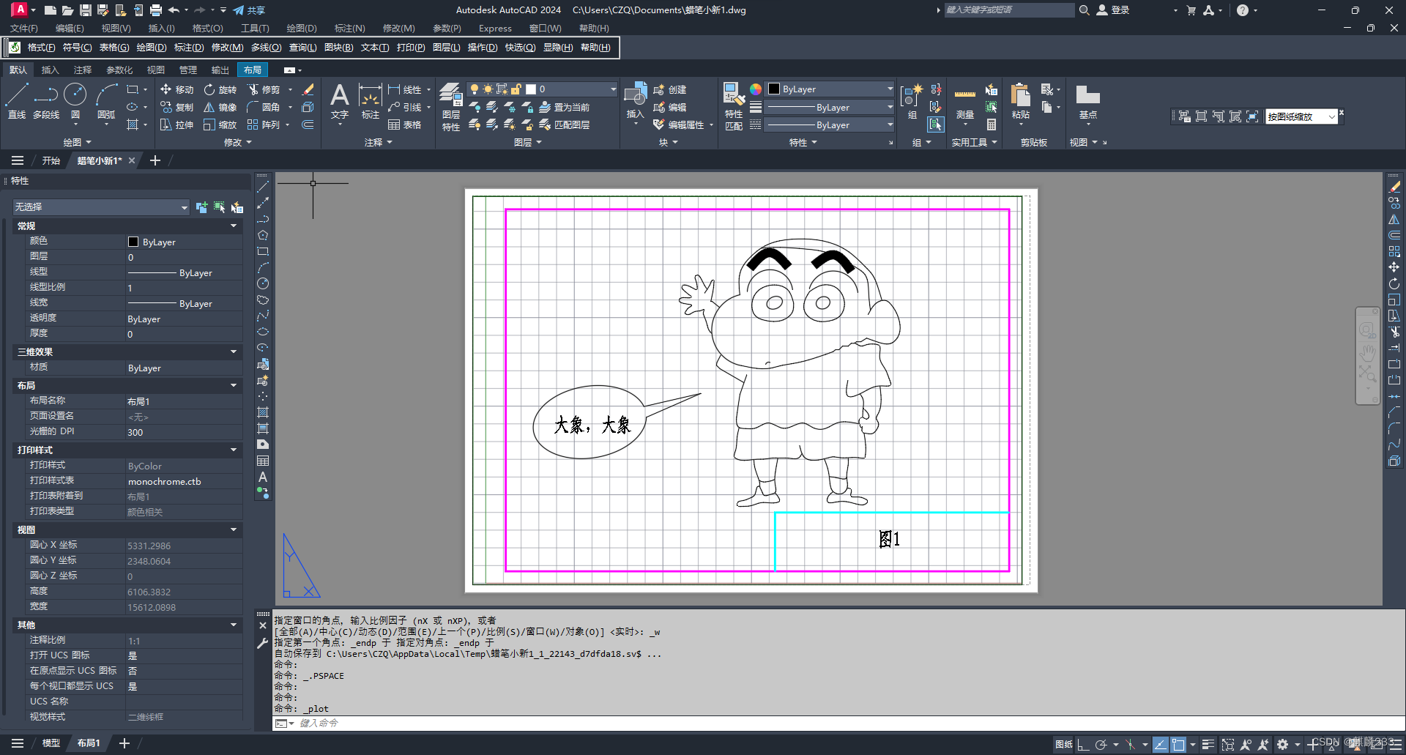This screenshot has height=755, width=1406.
Task: Click the calculator icon in utilities panel
Action: [x=992, y=124]
